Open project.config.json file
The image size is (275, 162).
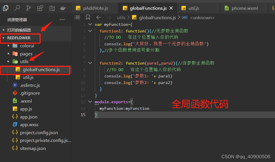(39, 132)
